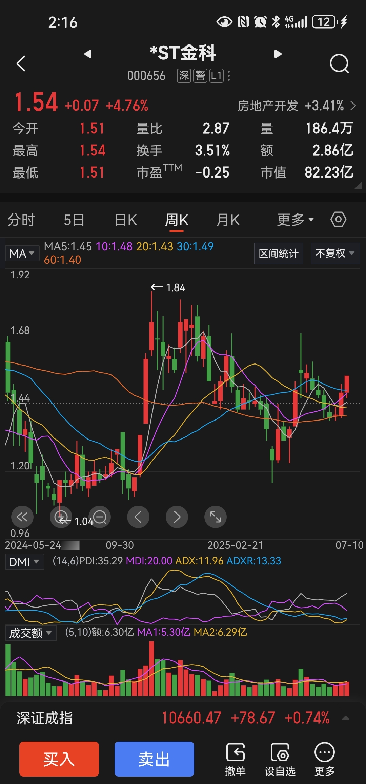Expand the quote details corner triangle

[x=358, y=186]
